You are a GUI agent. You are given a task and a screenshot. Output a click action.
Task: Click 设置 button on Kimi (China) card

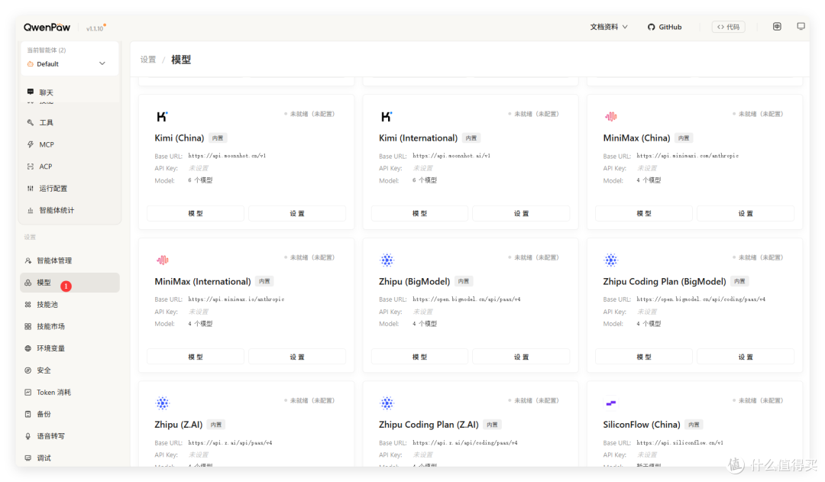coord(296,213)
